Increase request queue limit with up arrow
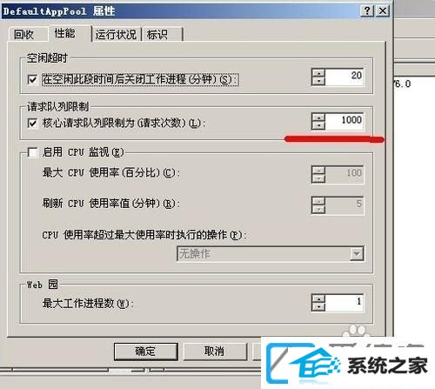Image resolution: width=435 pixels, height=389 pixels. coord(318,117)
